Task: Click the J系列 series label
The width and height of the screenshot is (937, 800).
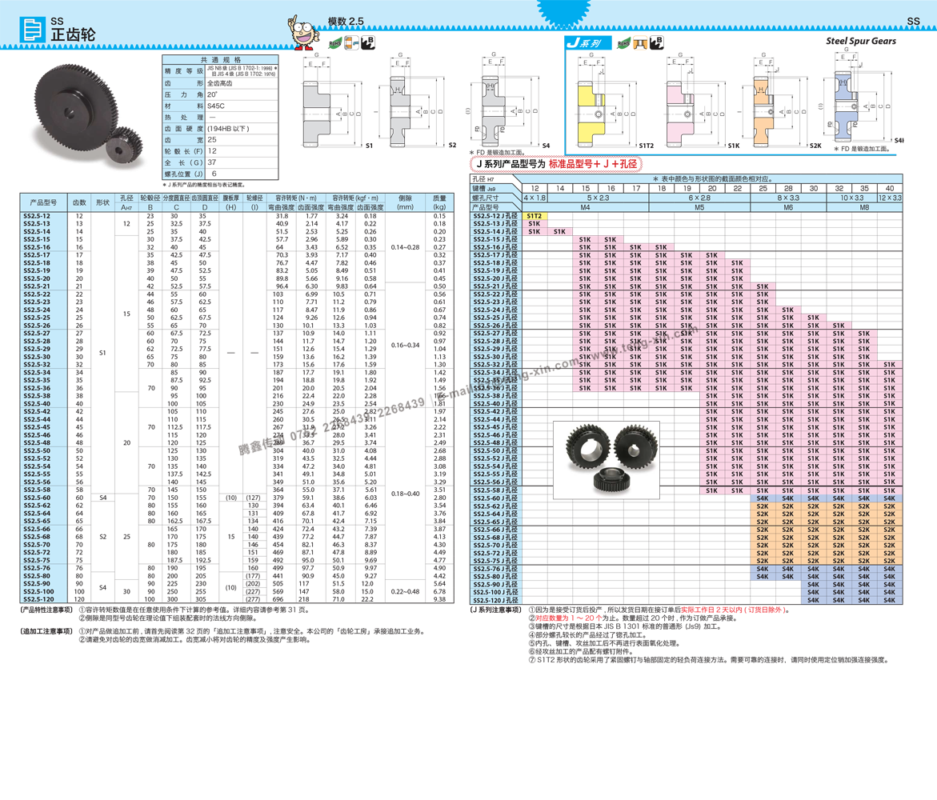Action: (x=583, y=43)
